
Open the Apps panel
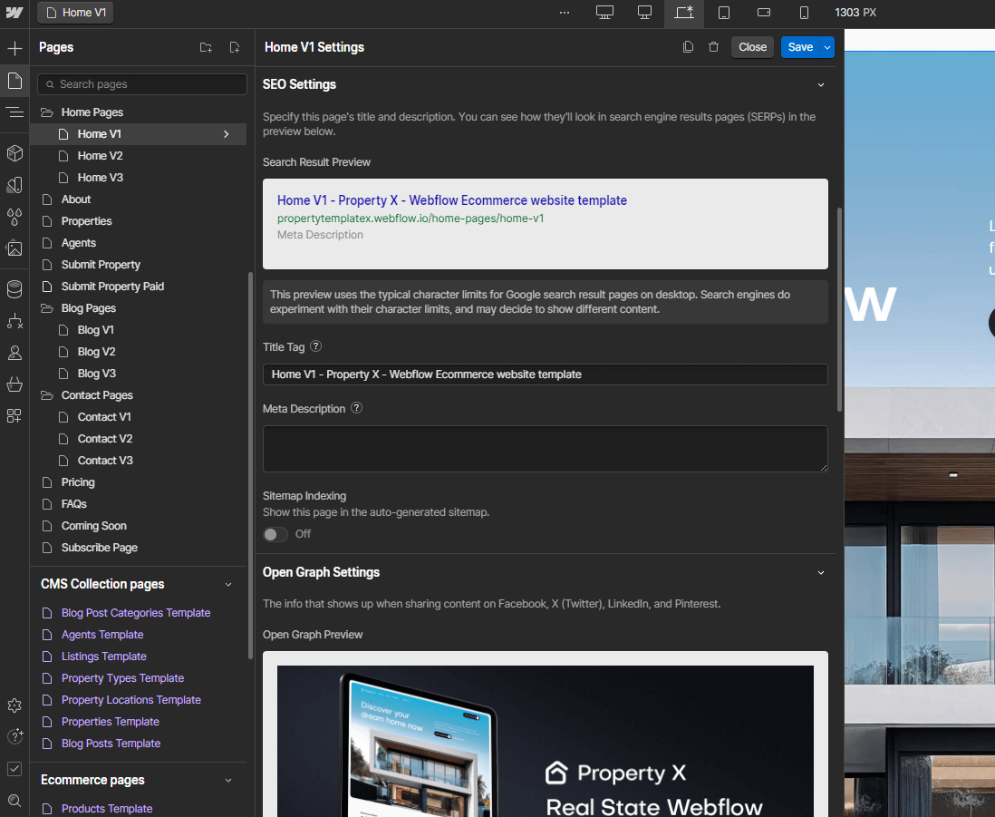pos(14,416)
